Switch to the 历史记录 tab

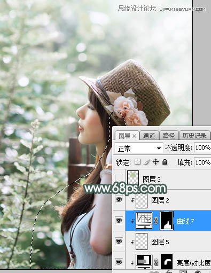pos(194,136)
